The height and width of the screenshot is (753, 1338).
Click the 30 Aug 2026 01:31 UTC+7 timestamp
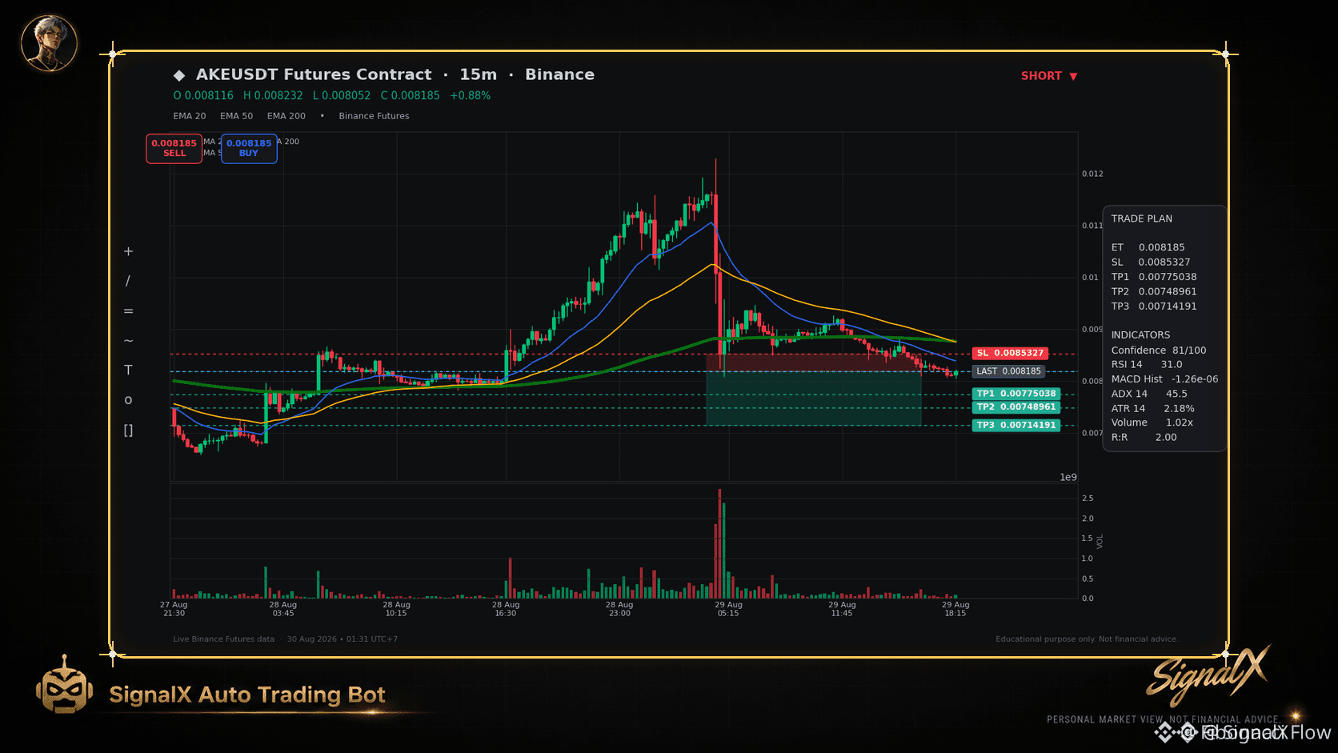click(343, 639)
